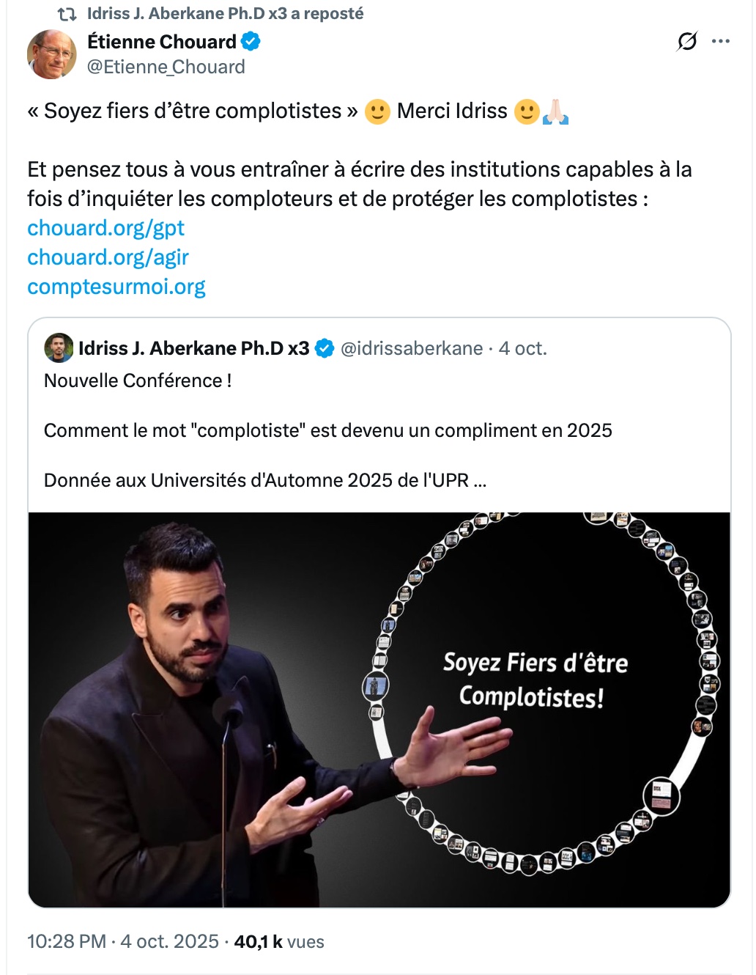Click Étienne Chouard's profile avatar
This screenshot has width=756, height=975.
(52, 54)
